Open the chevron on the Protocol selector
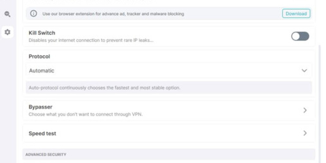The image size is (326, 163). (304, 70)
